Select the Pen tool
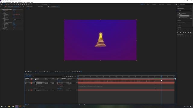The image size is (193, 108). [x=18, y=4]
